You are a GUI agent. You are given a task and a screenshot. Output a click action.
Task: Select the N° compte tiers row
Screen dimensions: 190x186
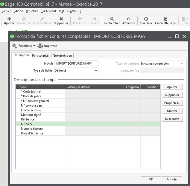88,105
